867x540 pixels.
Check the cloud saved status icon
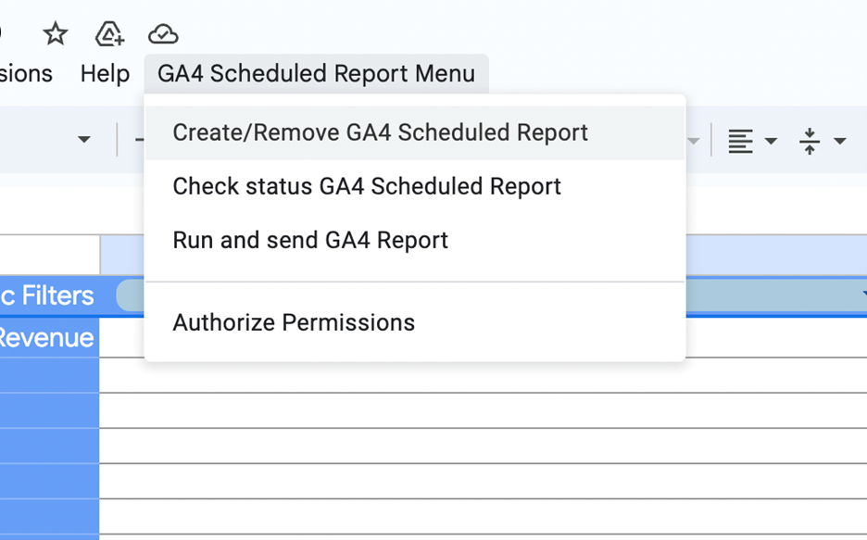(163, 34)
